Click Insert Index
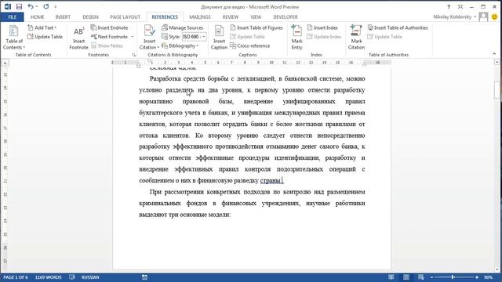Image resolution: width=502 pixels, height=282 pixels. tap(322, 28)
